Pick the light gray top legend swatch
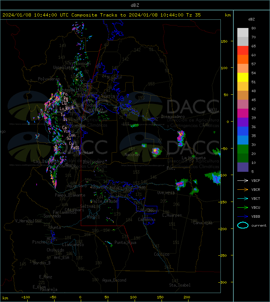 (243, 33)
